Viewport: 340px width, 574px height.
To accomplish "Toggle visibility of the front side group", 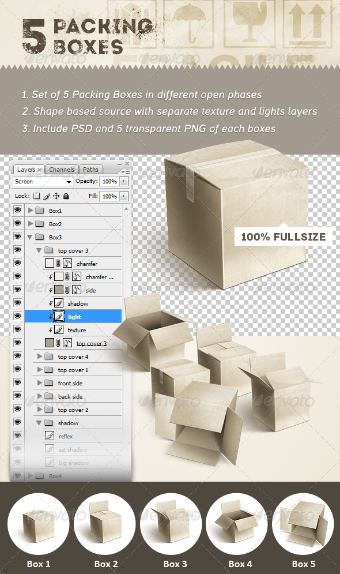I will click(17, 382).
